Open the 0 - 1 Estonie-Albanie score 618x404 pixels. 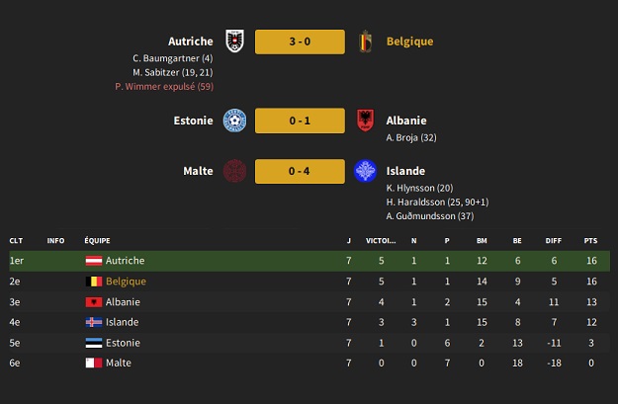click(x=300, y=121)
